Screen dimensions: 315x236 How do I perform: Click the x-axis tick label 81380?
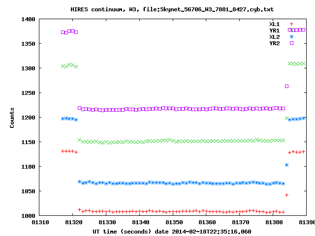pos(274,222)
